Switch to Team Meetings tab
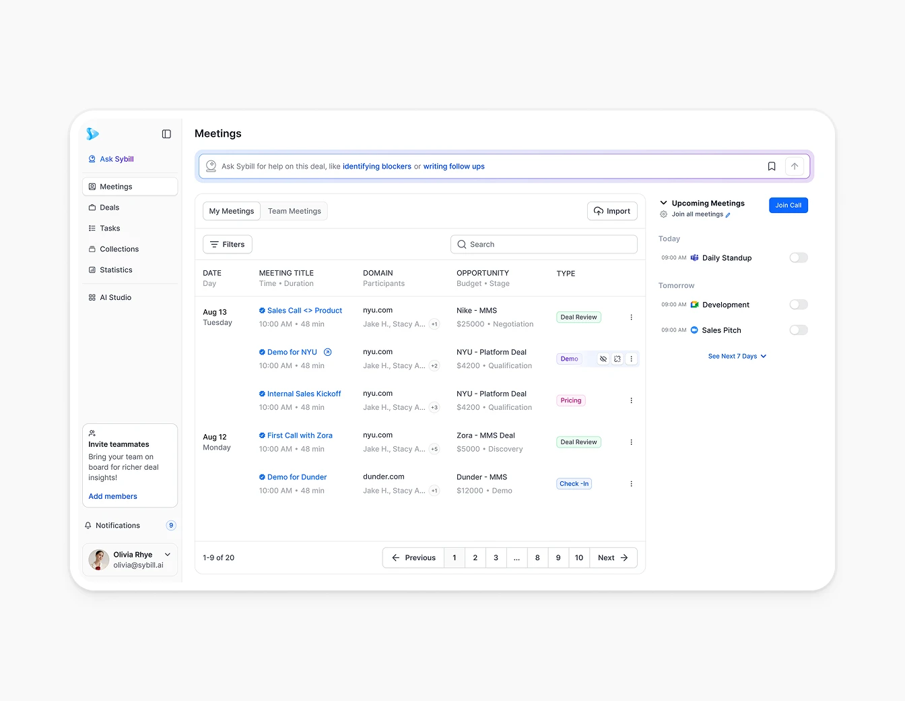The image size is (905, 701). (294, 211)
